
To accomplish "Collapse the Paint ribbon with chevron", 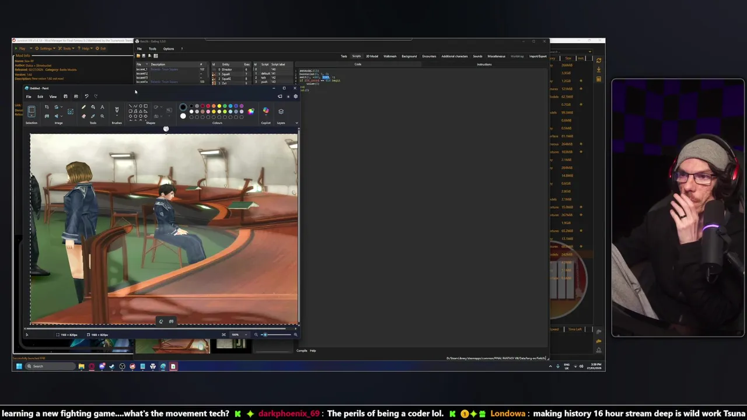I will [x=296, y=123].
